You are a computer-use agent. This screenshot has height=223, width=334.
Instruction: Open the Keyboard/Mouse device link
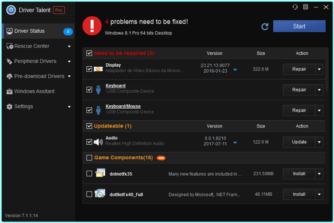pyautogui.click(x=123, y=106)
